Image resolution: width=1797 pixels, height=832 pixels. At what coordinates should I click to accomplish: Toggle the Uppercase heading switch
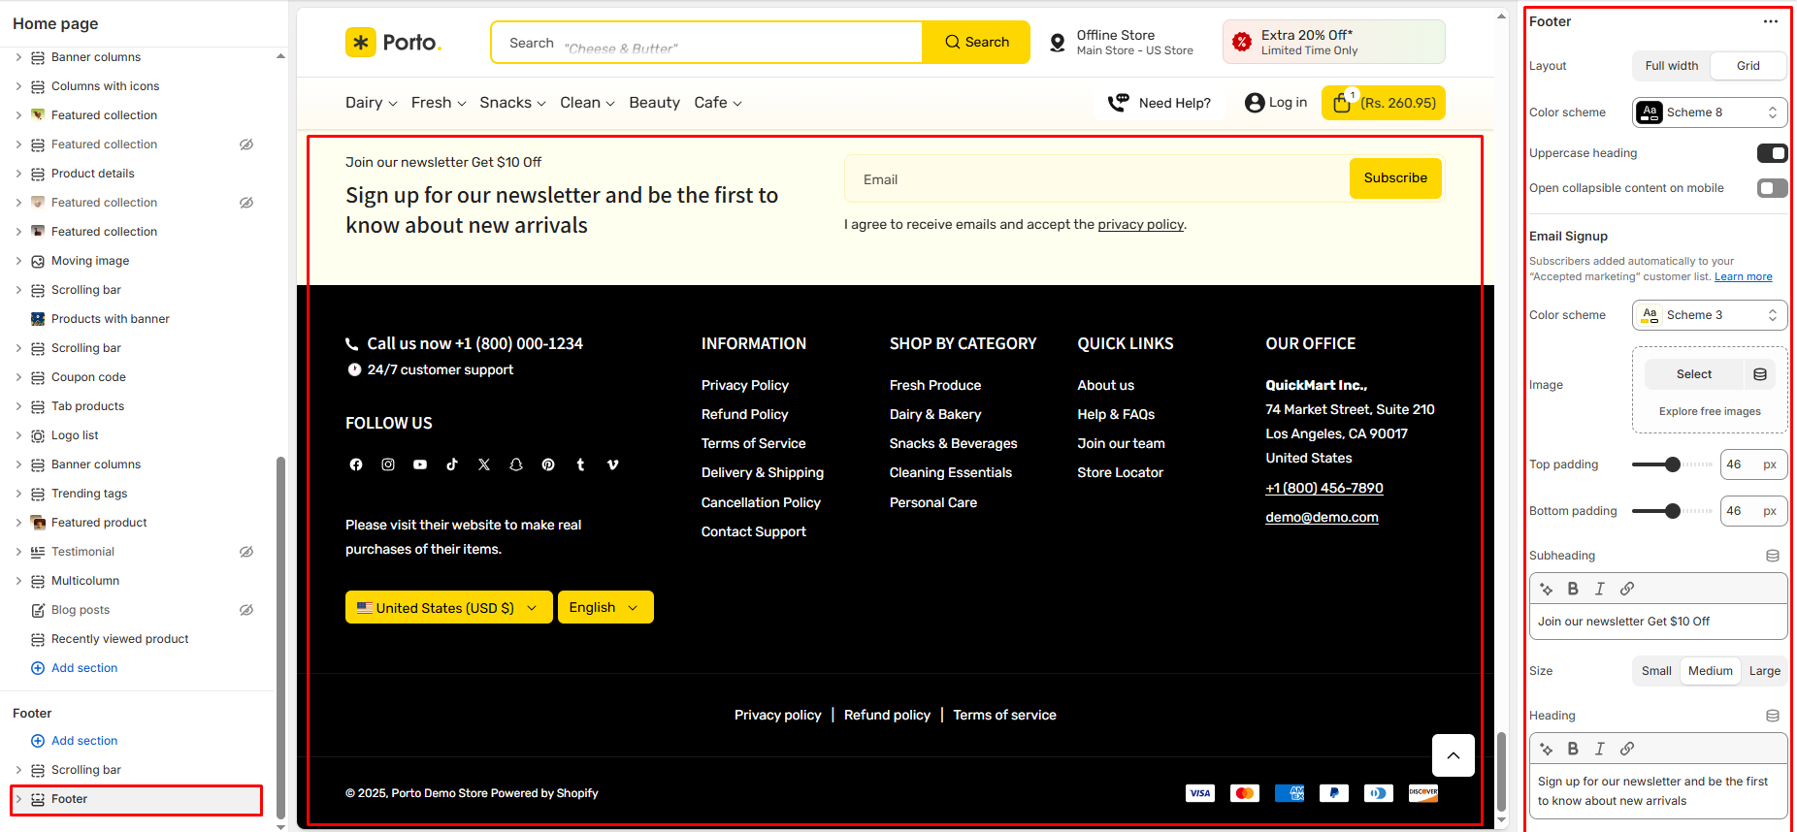point(1772,153)
